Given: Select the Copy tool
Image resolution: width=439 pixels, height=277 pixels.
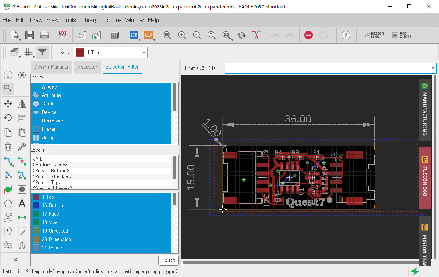Looking at the screenshot, I should click(8, 132).
